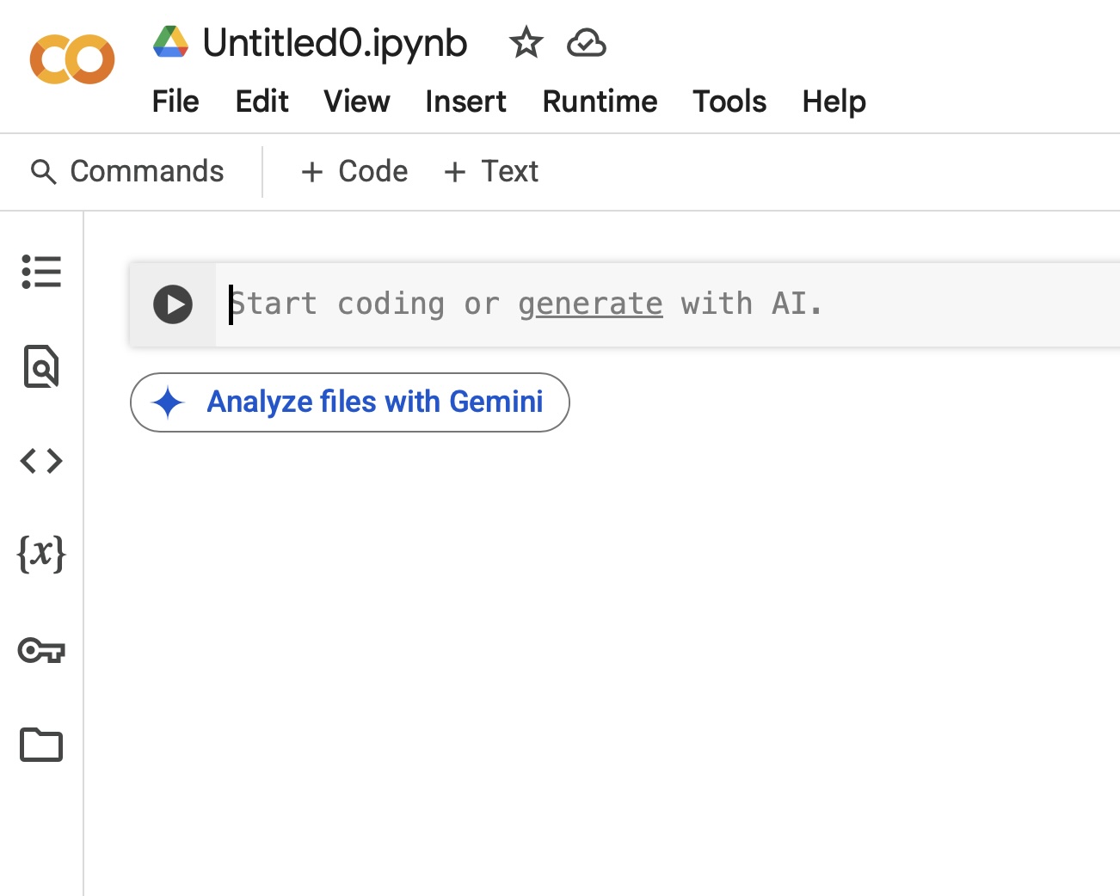Check the cloud save status icon

(587, 42)
